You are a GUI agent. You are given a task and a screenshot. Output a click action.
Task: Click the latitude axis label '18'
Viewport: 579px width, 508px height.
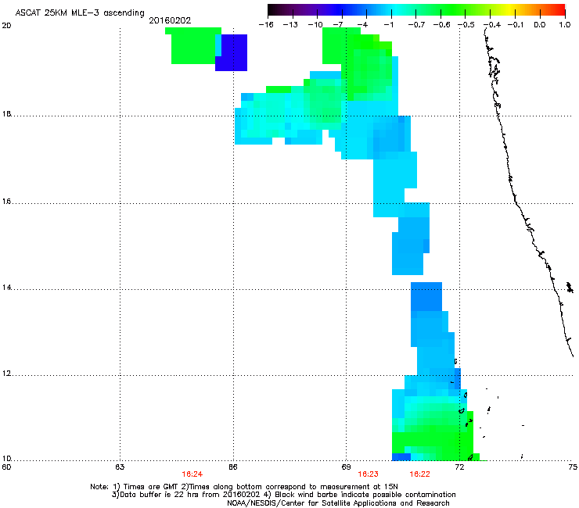(6, 113)
